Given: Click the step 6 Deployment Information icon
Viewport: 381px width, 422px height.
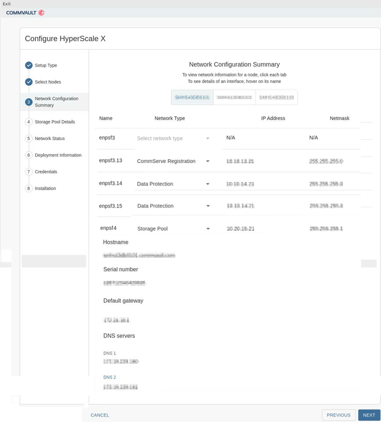Looking at the screenshot, I should 29,155.
